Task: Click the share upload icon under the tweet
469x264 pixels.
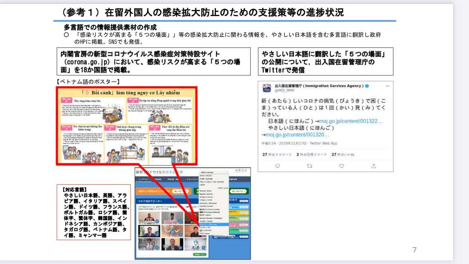Action: tap(374, 166)
